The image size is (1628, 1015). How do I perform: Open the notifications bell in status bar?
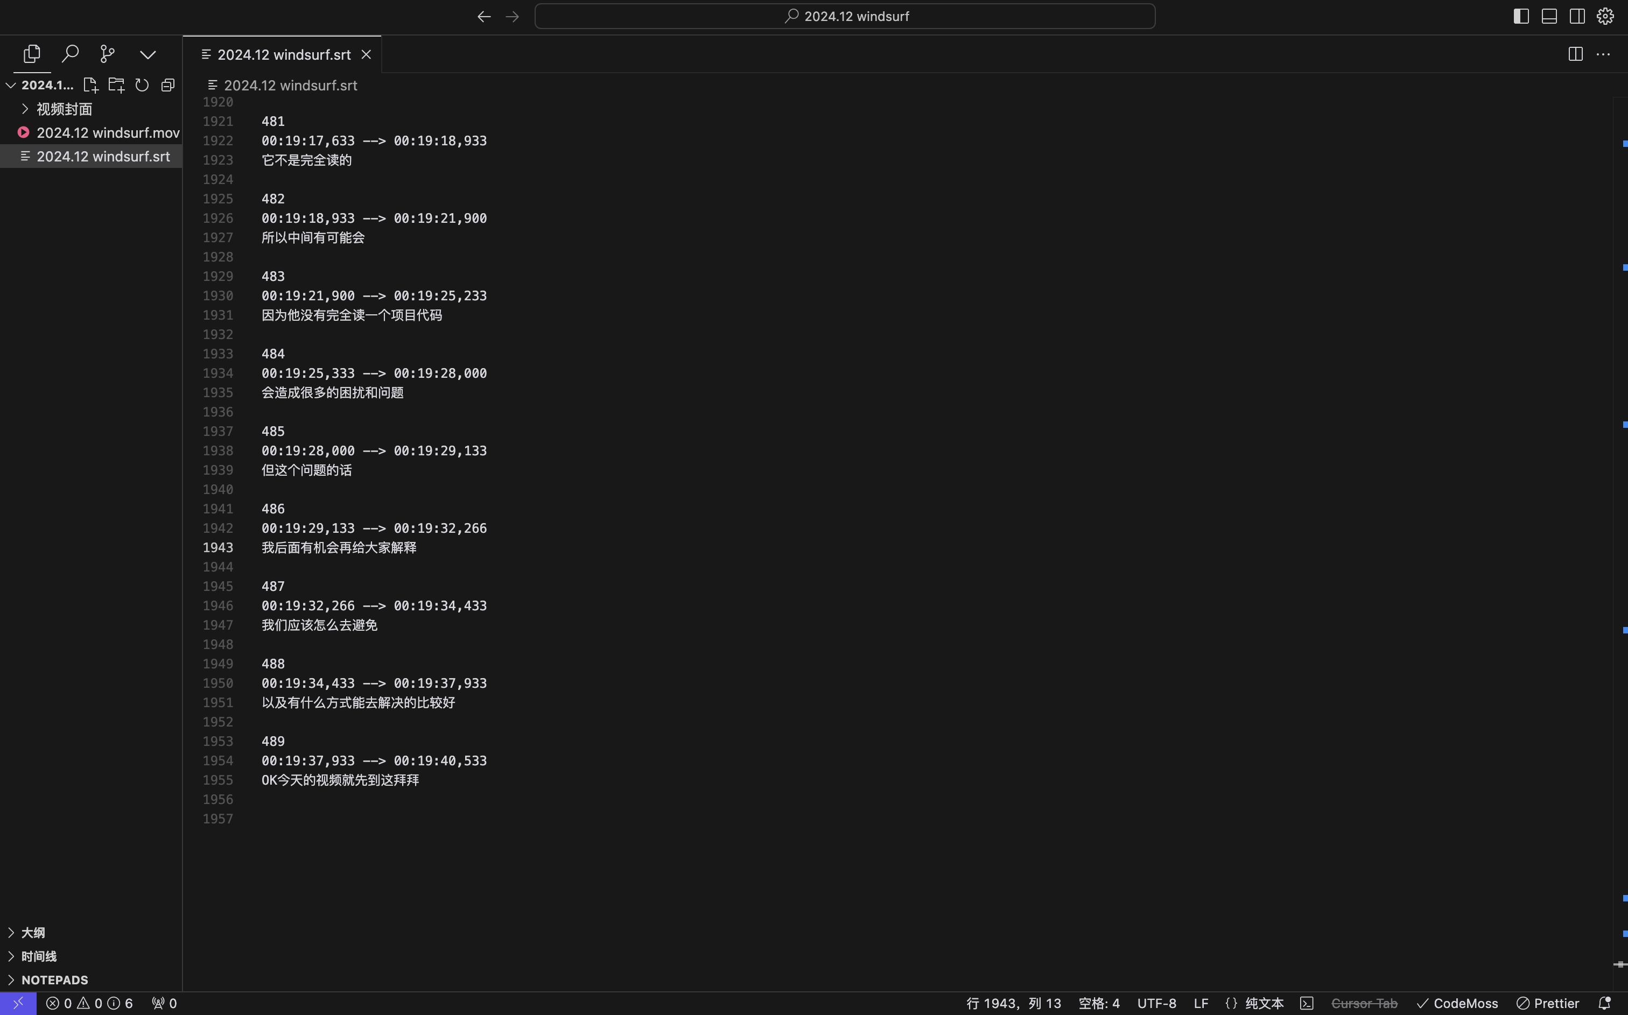(1606, 1003)
